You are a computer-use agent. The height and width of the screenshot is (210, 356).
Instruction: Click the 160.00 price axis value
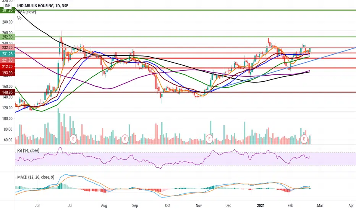tap(8, 87)
